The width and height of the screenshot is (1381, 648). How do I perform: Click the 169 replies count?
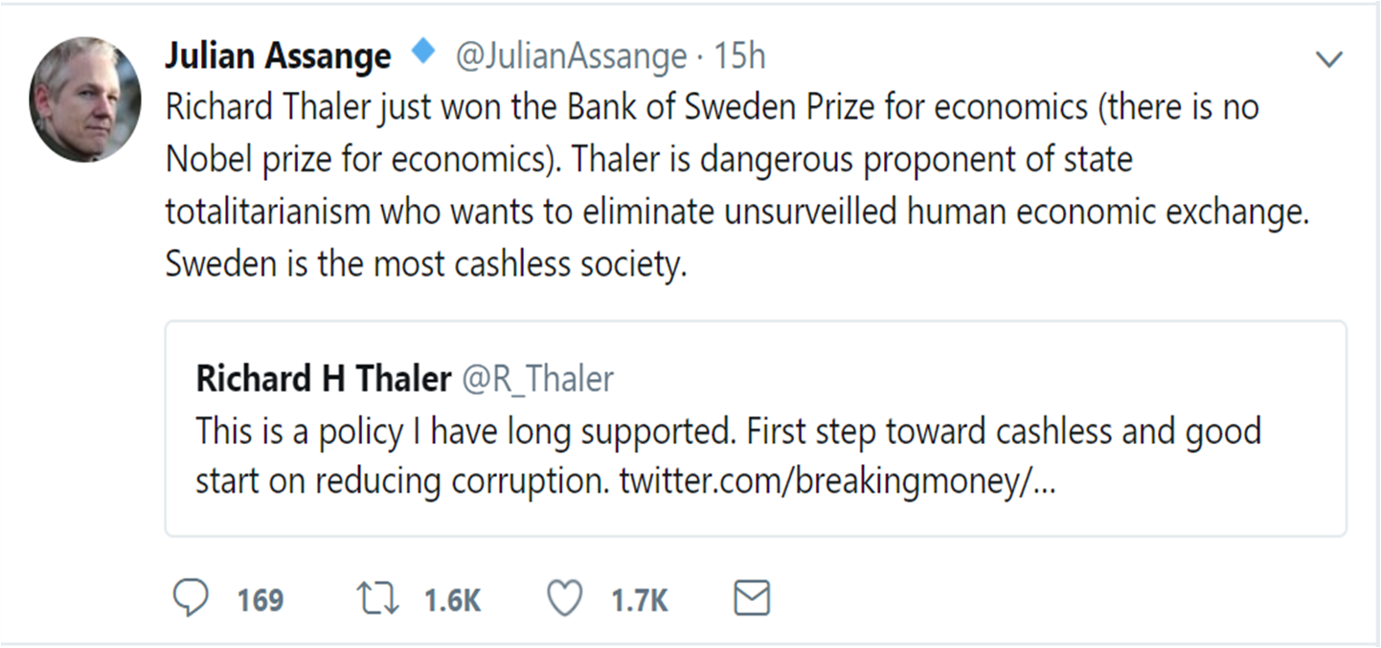(x=260, y=600)
